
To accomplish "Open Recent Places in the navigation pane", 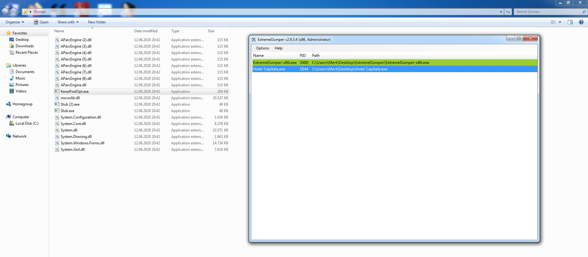I will [26, 53].
